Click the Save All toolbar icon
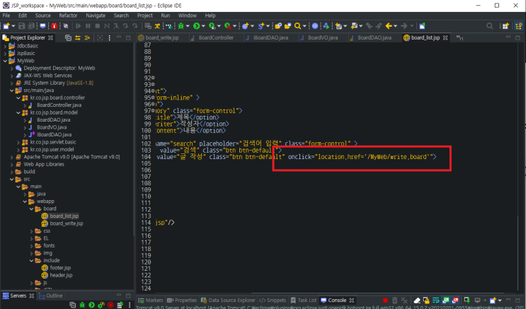The image size is (526, 309). tap(31, 25)
